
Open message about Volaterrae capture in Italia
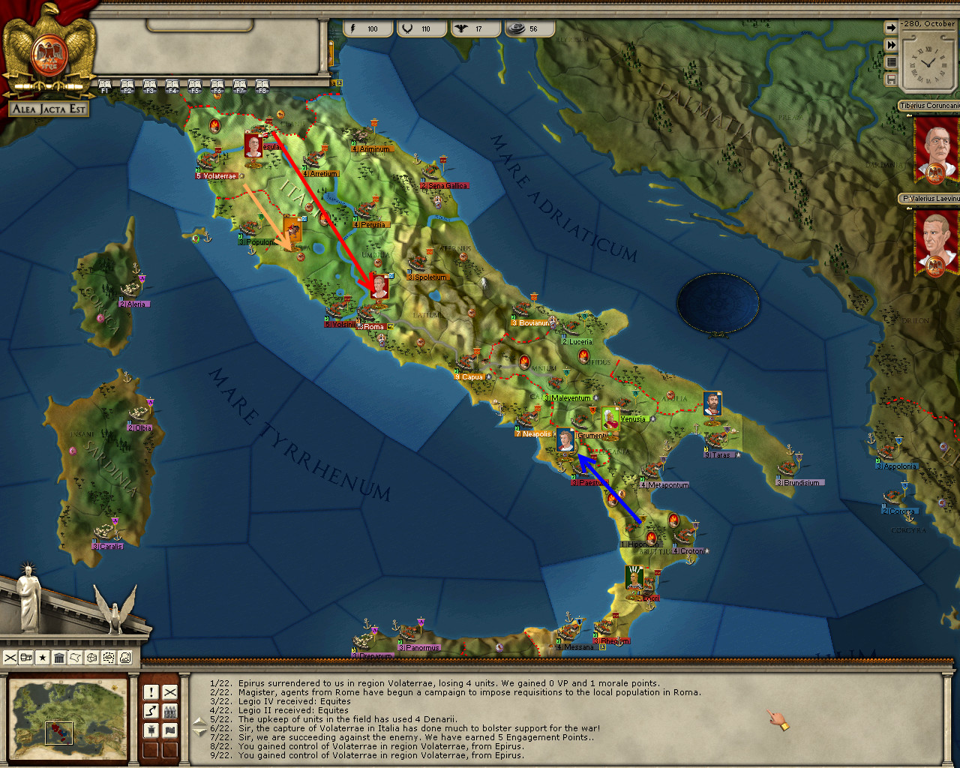[418, 728]
